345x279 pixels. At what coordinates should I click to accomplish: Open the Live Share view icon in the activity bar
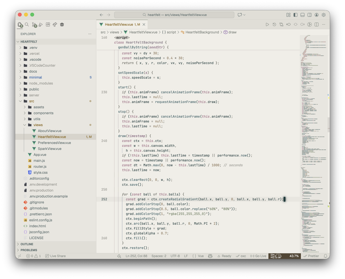coord(55,25)
